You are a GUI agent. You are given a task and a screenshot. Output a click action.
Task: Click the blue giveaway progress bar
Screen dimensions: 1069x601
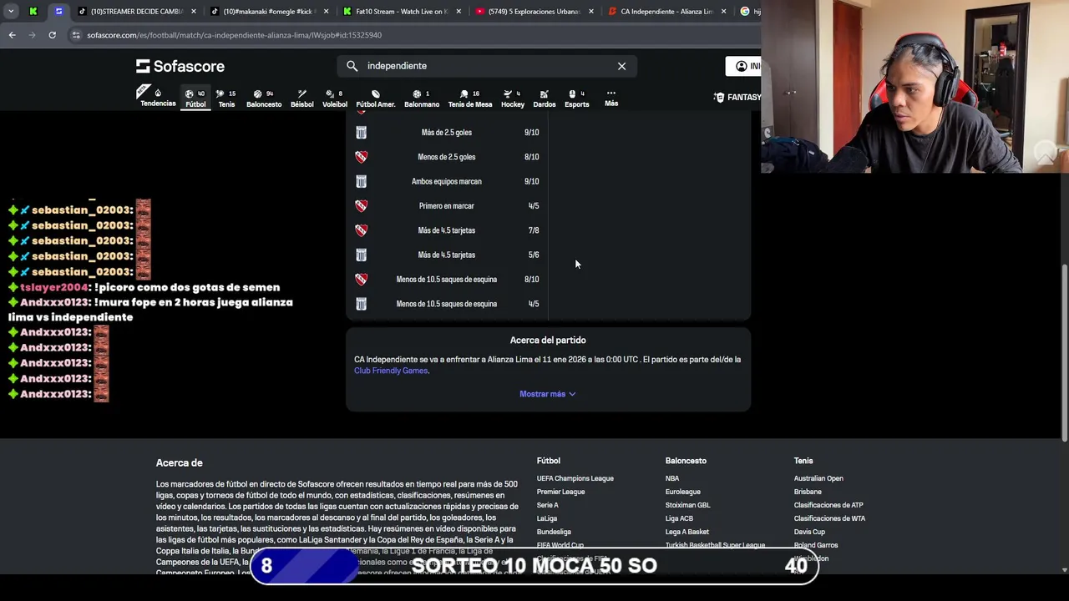(304, 566)
